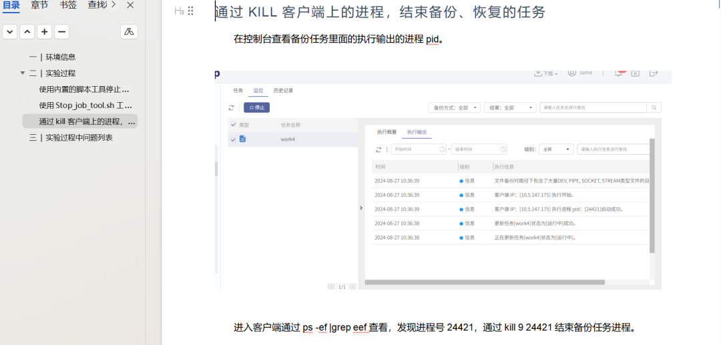Go to next page in 1/1 pager

pos(352,287)
